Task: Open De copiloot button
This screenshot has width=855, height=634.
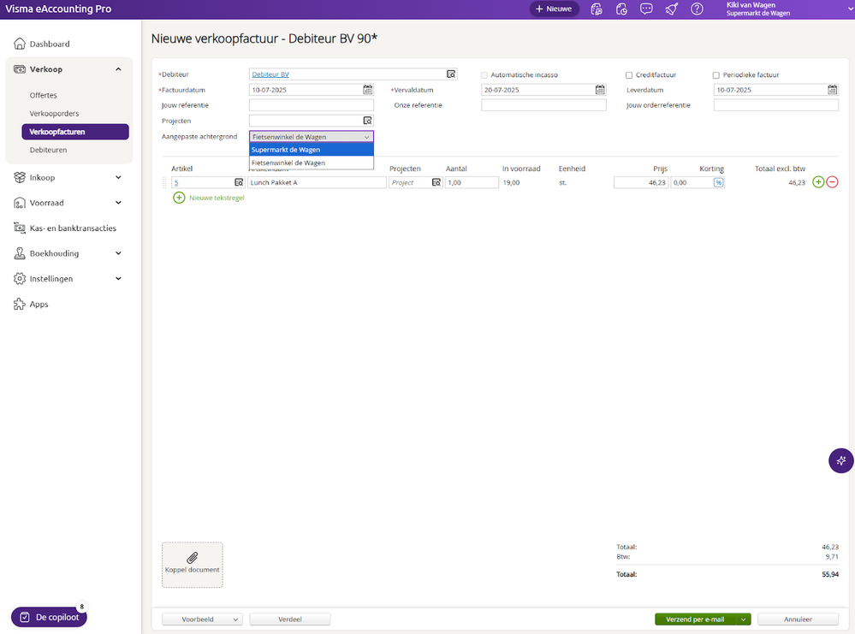Action: pyautogui.click(x=49, y=617)
